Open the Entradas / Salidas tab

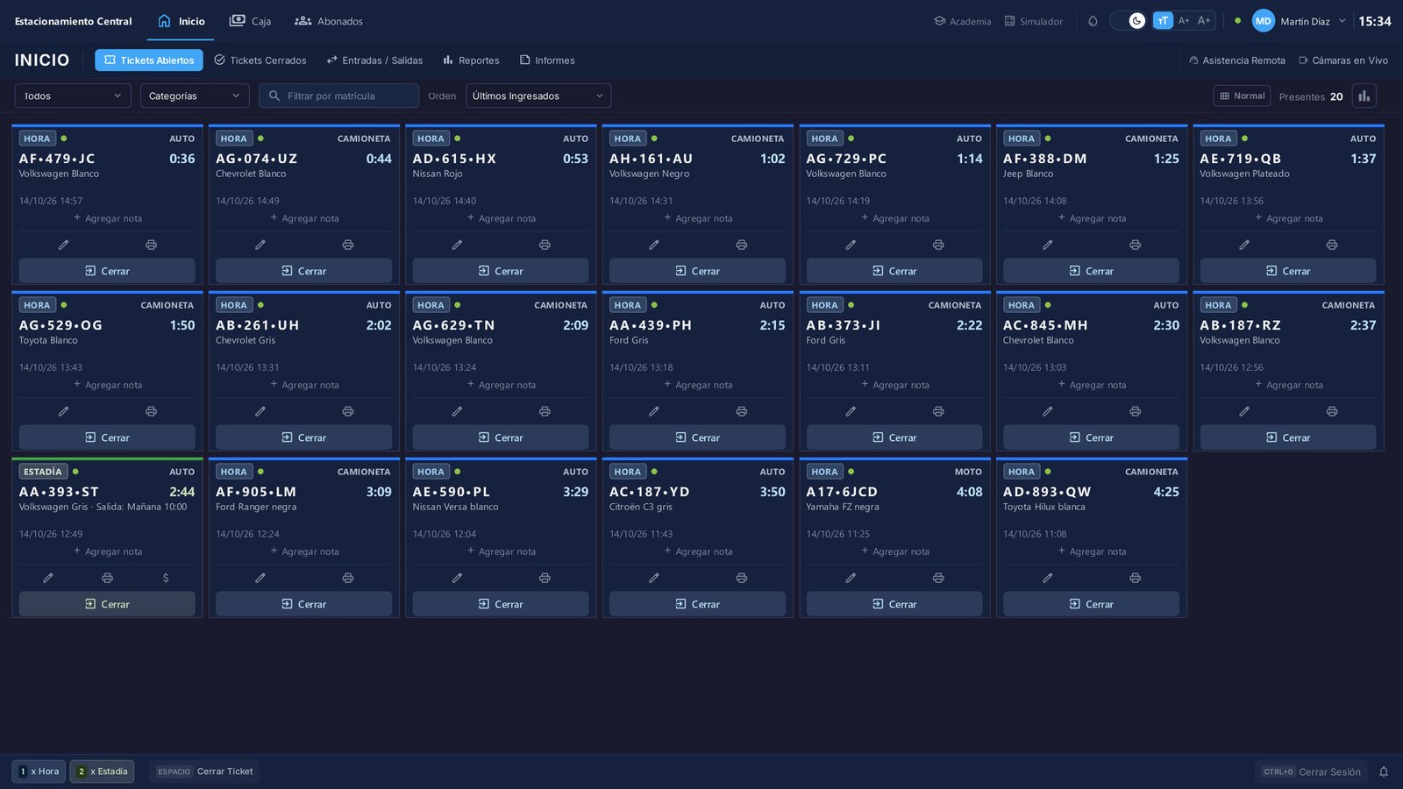(x=374, y=60)
